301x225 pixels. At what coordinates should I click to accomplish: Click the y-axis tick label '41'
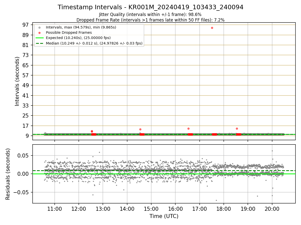pyautogui.click(x=26, y=95)
